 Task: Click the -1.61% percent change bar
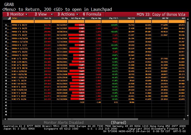[81, 68]
